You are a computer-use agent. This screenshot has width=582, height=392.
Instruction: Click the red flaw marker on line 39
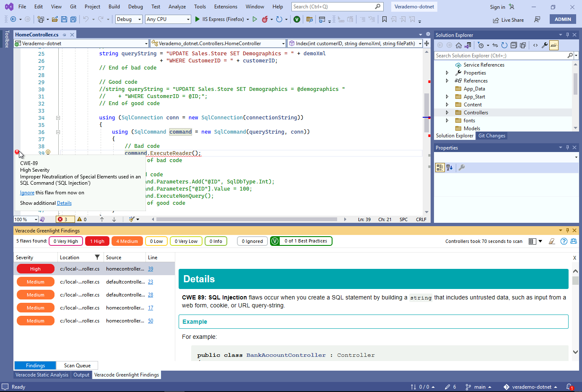coord(17,152)
